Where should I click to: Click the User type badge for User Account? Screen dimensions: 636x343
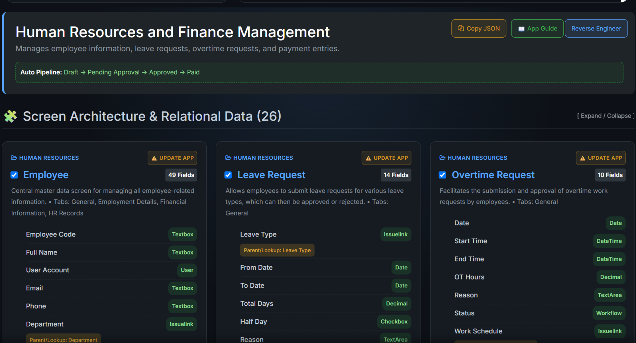coord(187,270)
